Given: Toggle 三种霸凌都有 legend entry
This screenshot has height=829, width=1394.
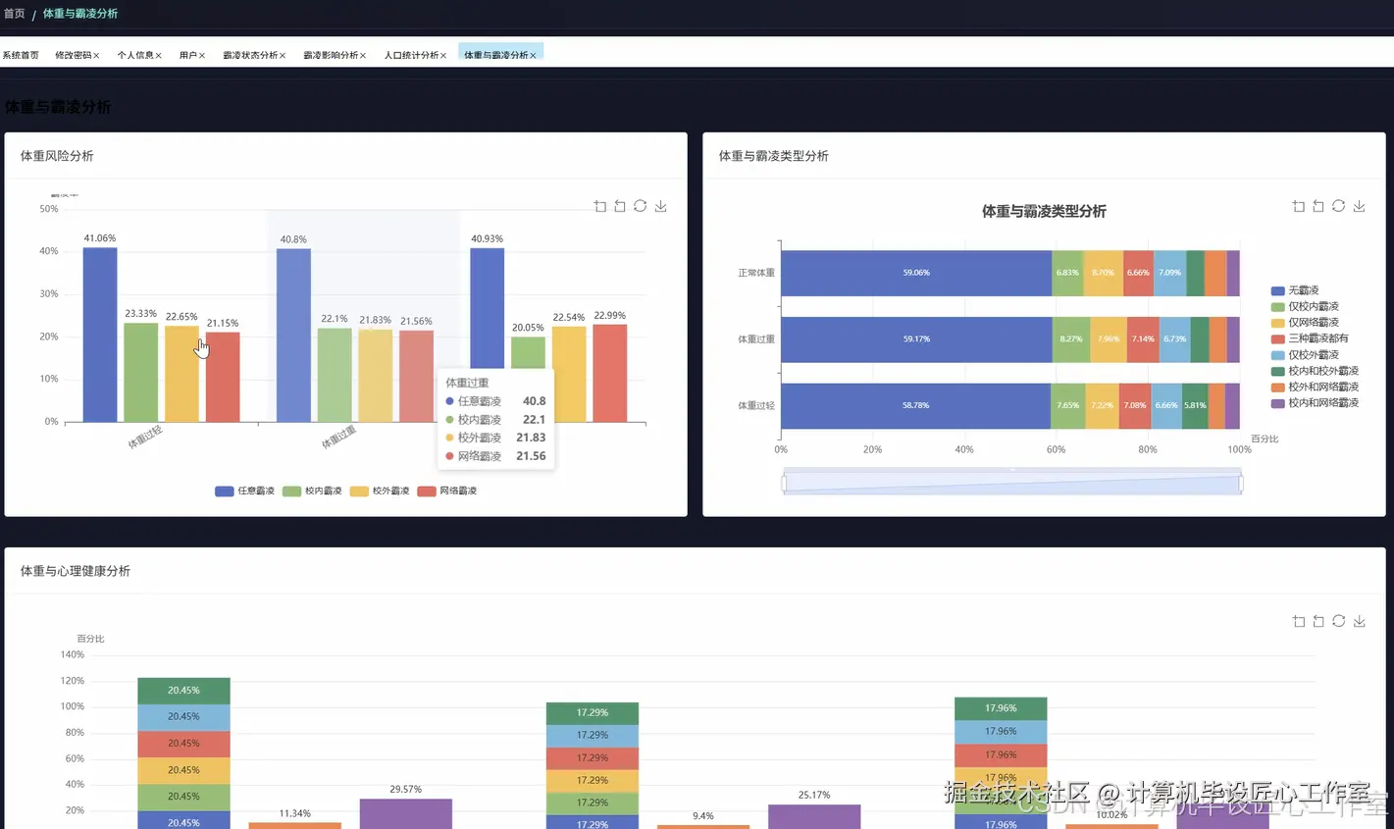Looking at the screenshot, I should (x=1310, y=338).
